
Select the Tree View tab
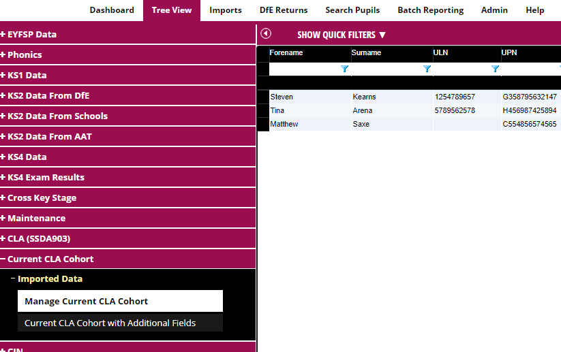tap(172, 10)
